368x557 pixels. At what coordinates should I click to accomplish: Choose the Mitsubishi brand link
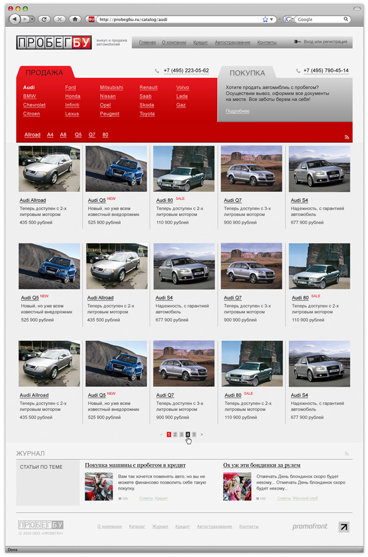coord(111,87)
